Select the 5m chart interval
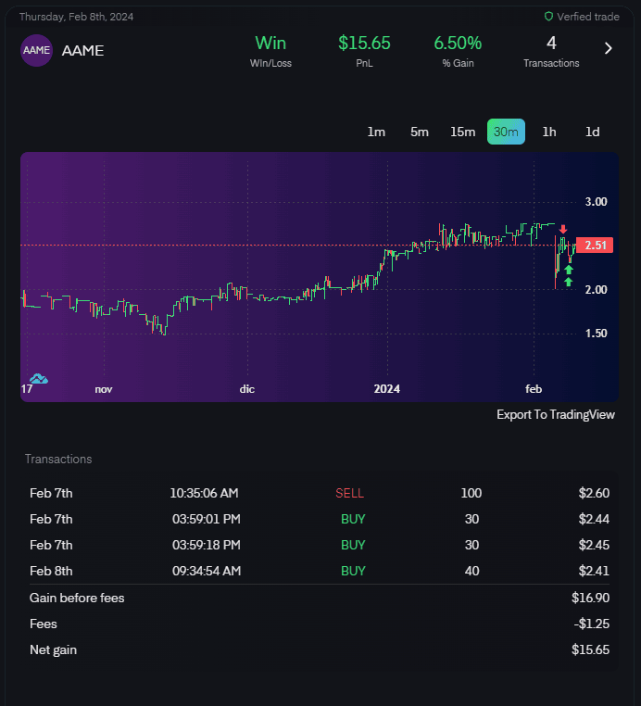Image resolution: width=641 pixels, height=706 pixels. (x=420, y=132)
